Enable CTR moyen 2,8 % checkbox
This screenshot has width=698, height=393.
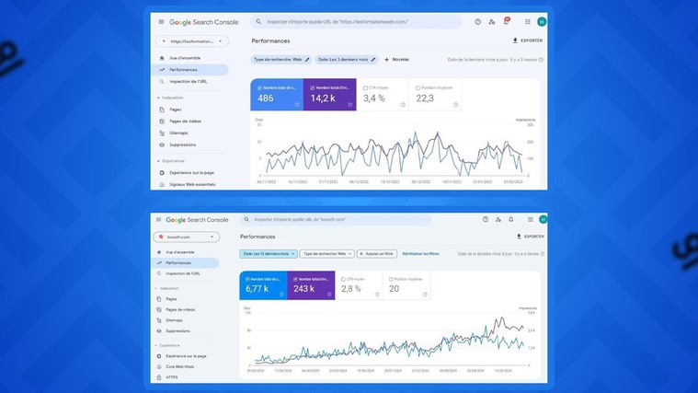(x=343, y=279)
